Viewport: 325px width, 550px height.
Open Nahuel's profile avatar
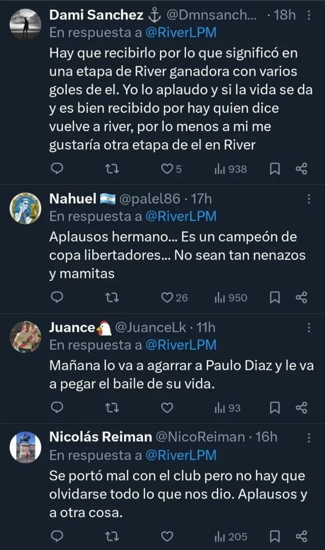[x=25, y=208]
